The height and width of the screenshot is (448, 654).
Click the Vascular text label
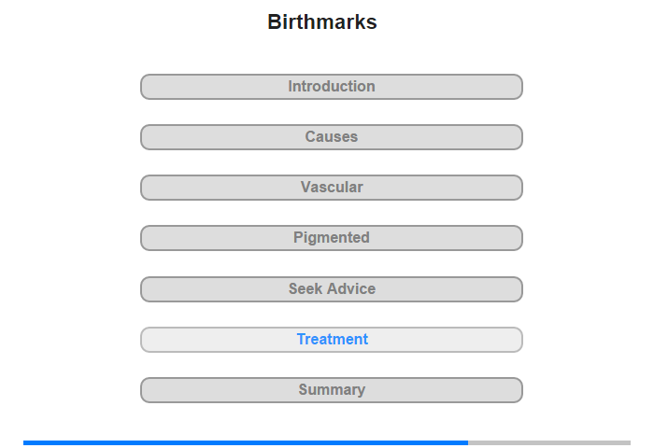coord(332,188)
